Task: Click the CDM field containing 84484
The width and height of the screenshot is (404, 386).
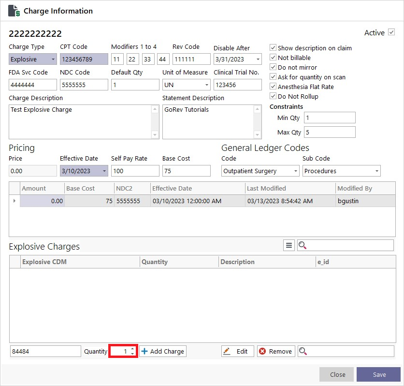Action: pyautogui.click(x=45, y=351)
